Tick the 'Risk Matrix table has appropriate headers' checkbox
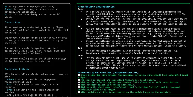193x97 pixels. click(79, 82)
